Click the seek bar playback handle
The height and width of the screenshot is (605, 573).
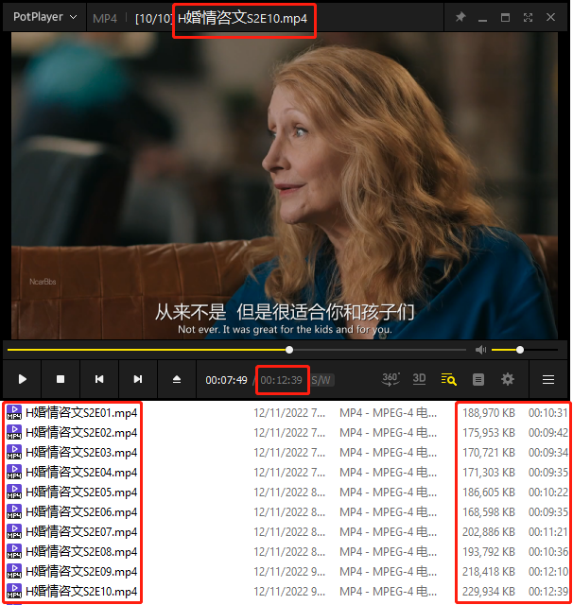(x=289, y=350)
